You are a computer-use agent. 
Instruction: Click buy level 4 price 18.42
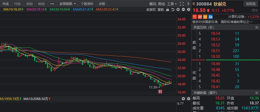click(215, 81)
